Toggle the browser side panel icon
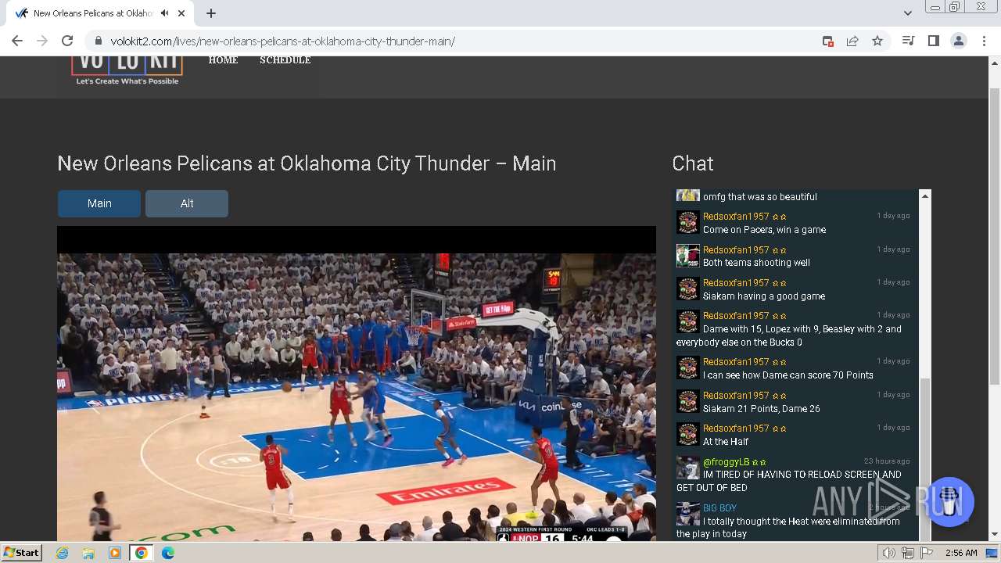This screenshot has width=1001, height=563. tap(933, 41)
